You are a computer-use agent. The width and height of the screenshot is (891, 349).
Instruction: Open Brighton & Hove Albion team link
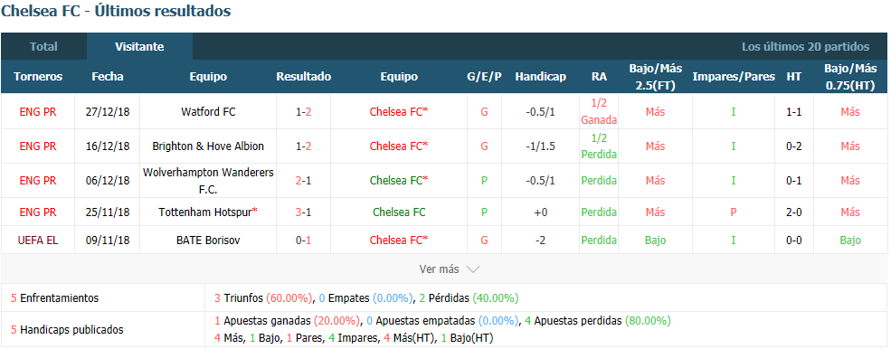coord(208,146)
